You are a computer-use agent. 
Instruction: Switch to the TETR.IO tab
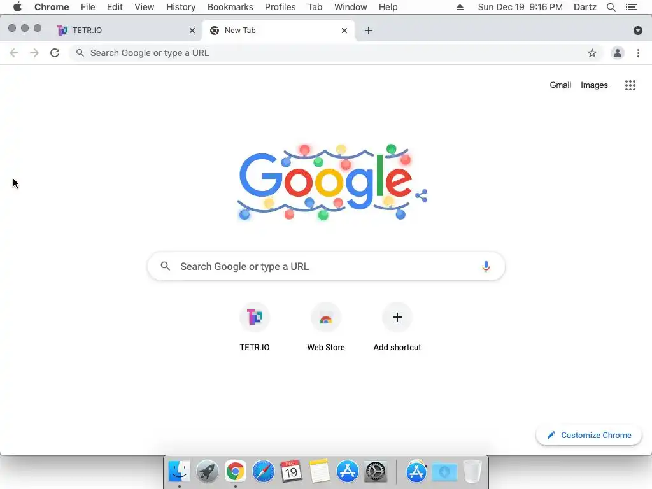[125, 31]
